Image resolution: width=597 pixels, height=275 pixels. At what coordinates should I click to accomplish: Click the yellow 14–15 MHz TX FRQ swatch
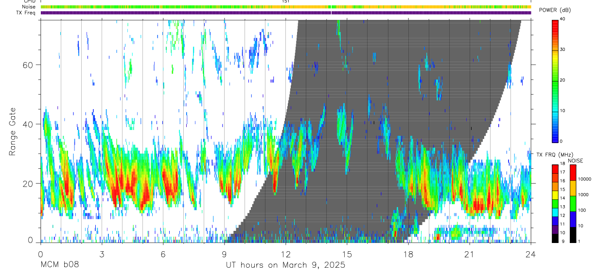(x=555, y=194)
